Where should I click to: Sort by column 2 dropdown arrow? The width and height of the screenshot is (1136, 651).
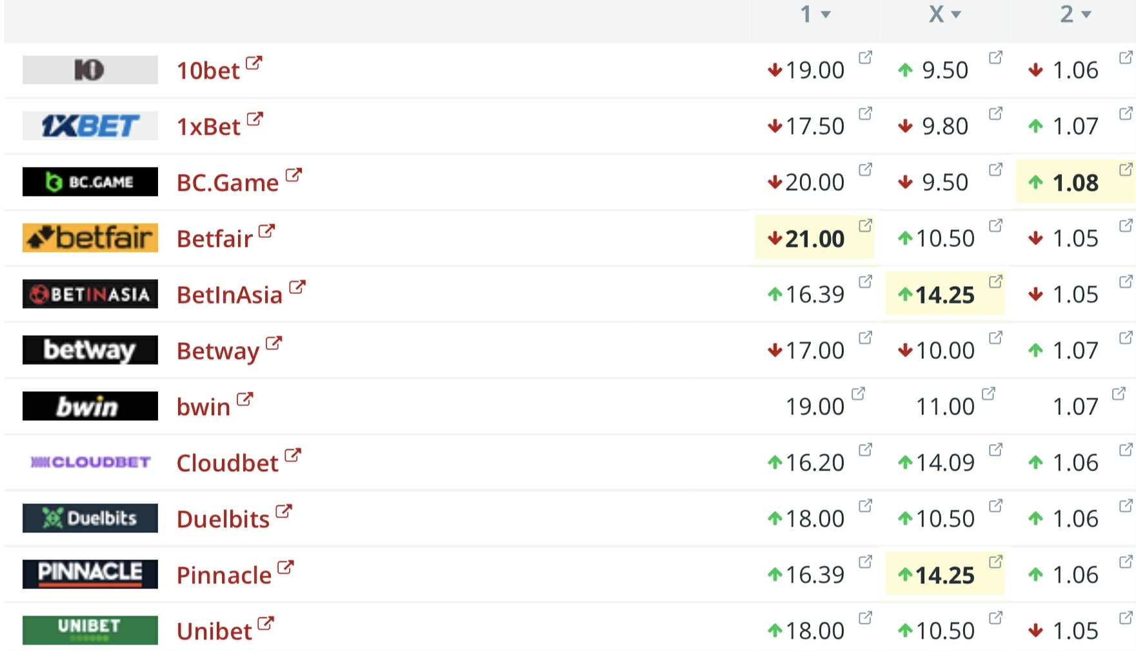1086,15
